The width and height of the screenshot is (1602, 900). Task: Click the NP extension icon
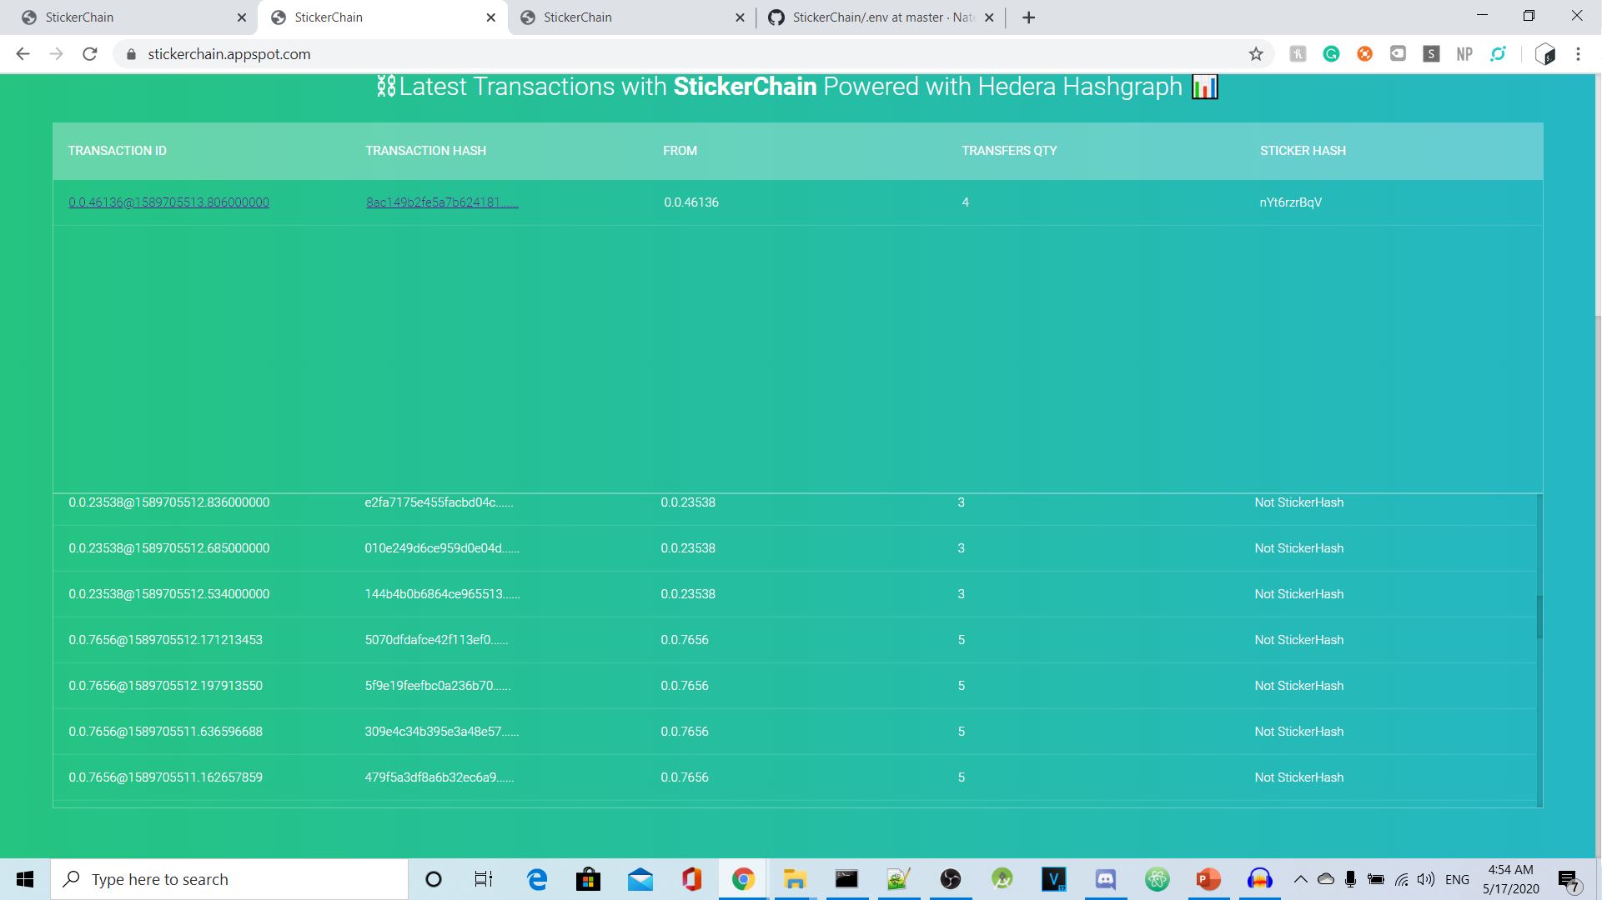(1464, 54)
